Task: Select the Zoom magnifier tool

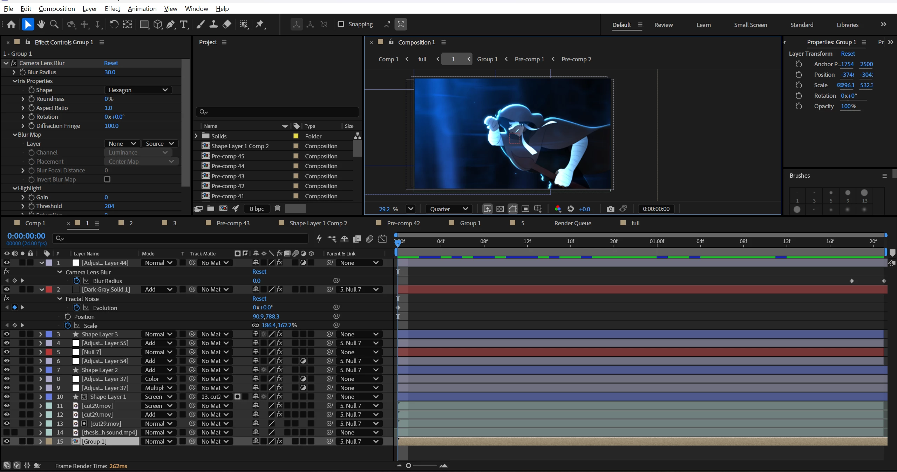Action: (x=54, y=24)
